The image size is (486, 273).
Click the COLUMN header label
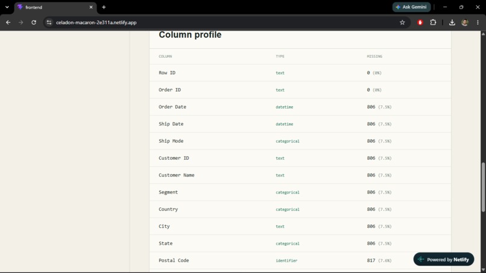(165, 57)
